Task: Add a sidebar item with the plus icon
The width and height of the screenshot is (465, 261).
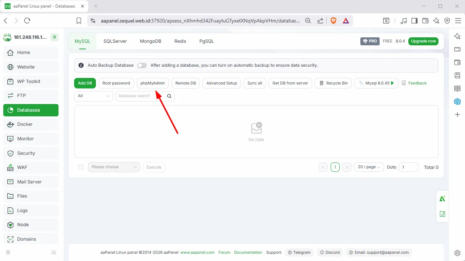Action: coord(457,115)
